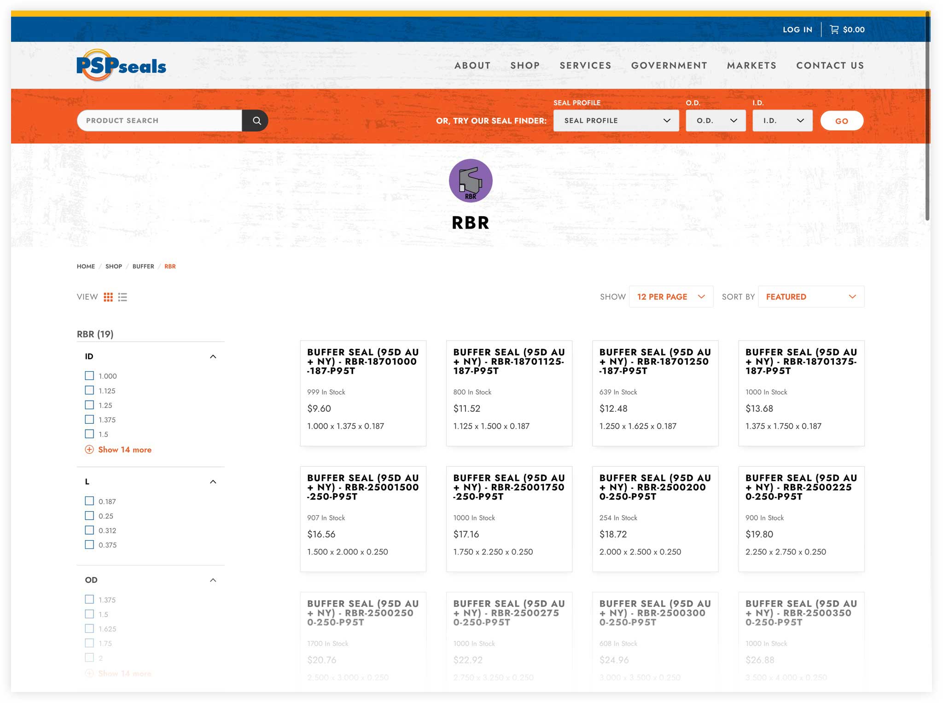Viewport: 943px width, 703px height.
Task: Switch to grid view layout
Action: 109,296
